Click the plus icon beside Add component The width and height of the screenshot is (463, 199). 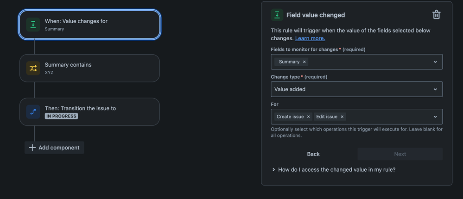(x=32, y=148)
